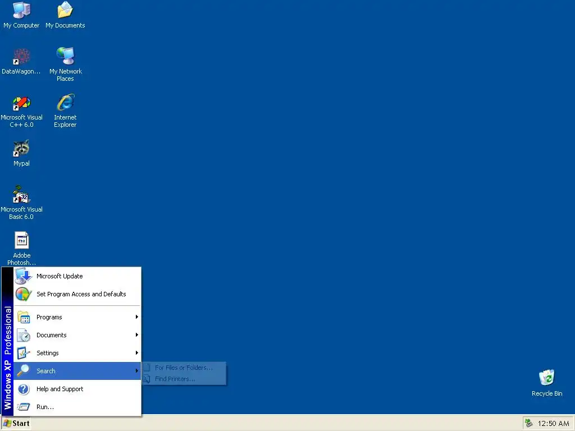Open Microsoft Update from Start menu

pyautogui.click(x=77, y=276)
